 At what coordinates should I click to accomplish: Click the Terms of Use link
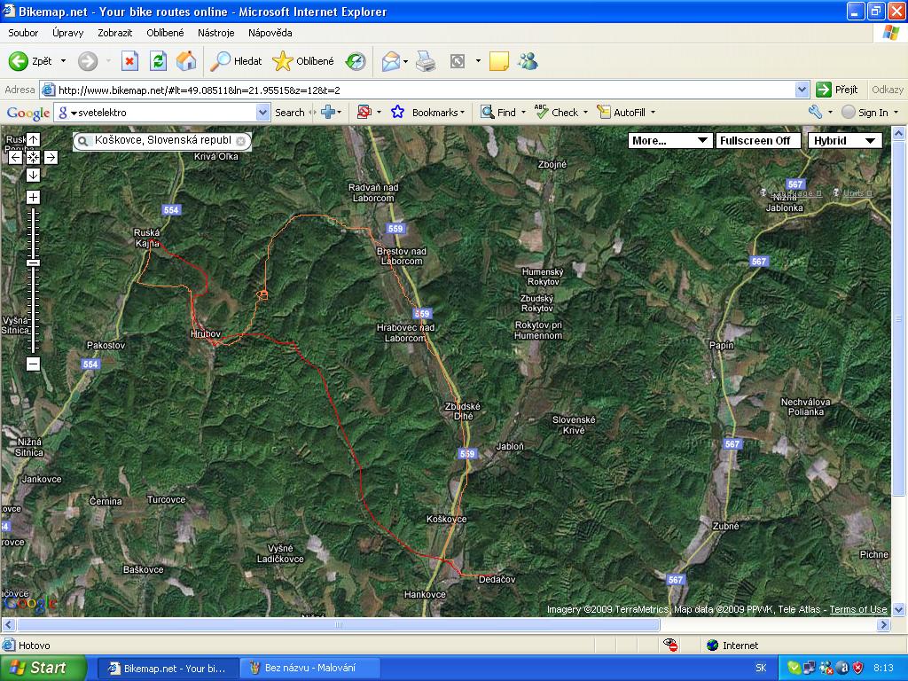coord(857,609)
